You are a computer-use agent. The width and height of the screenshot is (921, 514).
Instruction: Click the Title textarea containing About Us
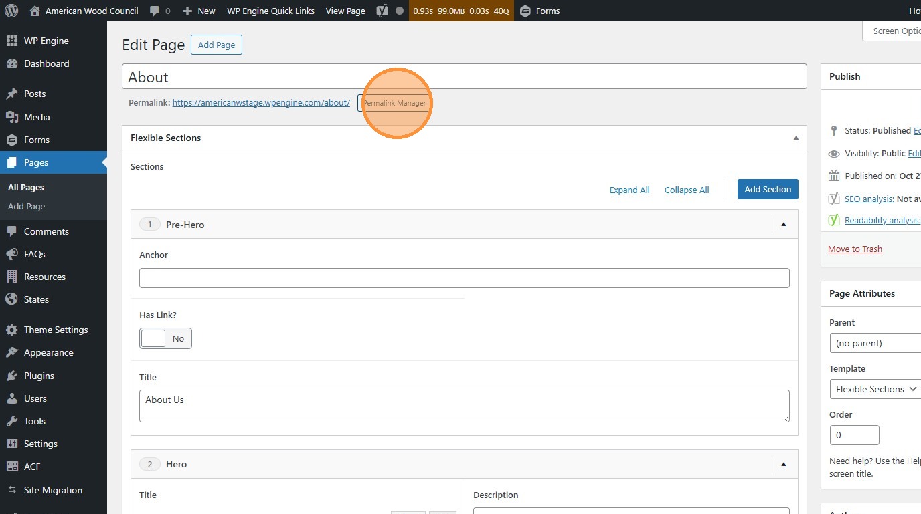pyautogui.click(x=465, y=406)
